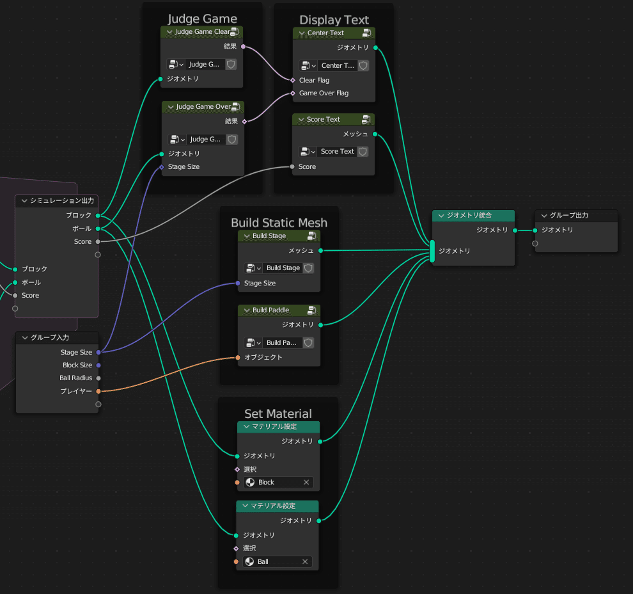
Task: Clear the Ball material with X
Action: (305, 561)
